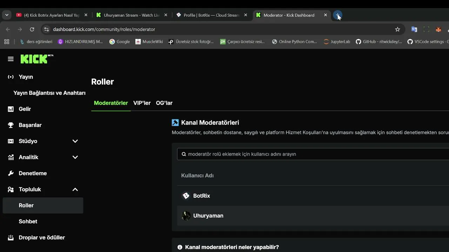This screenshot has width=449, height=252.
Task: Select the Moderatörler tab
Action: 111,103
